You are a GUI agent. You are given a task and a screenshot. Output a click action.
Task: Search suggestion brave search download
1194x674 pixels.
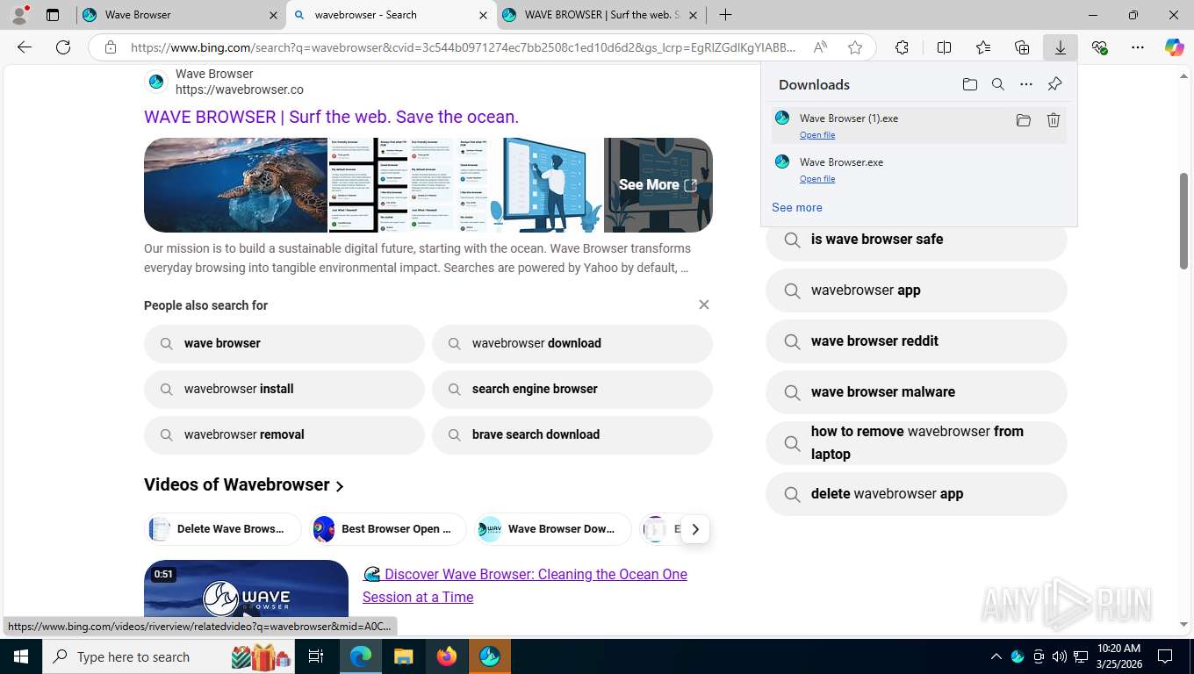tap(572, 434)
